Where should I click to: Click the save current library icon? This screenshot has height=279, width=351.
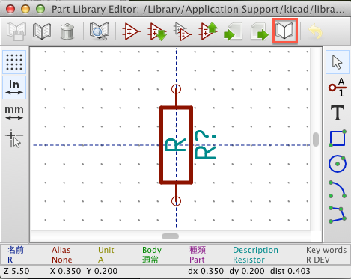click(x=16, y=31)
